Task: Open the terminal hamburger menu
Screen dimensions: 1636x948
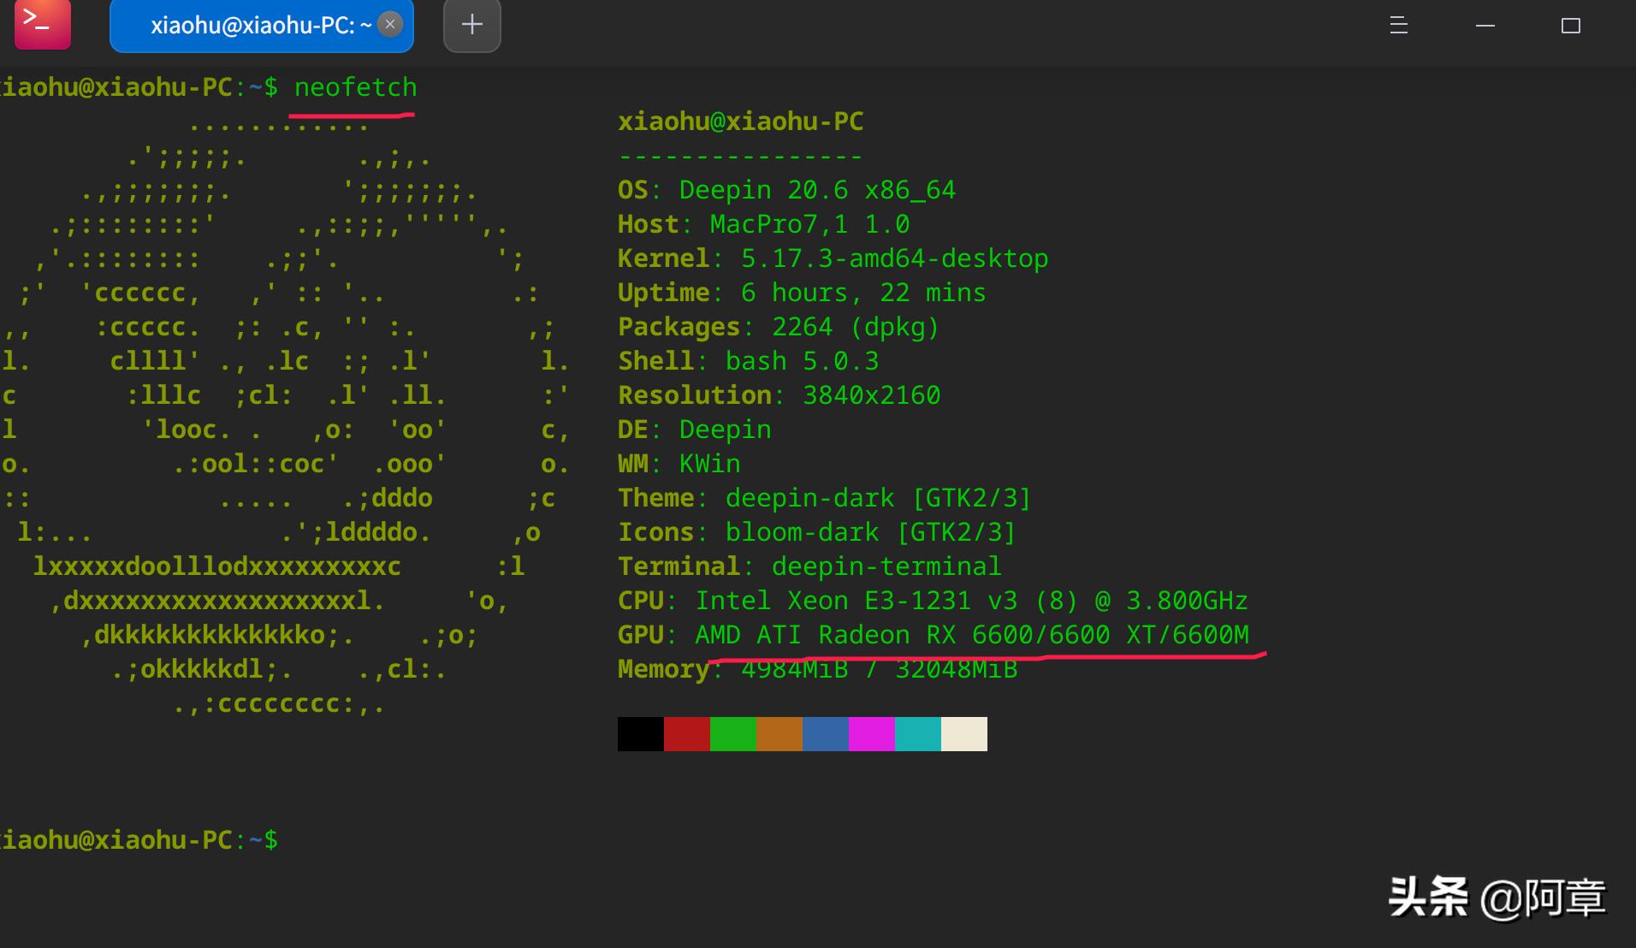Action: click(1398, 26)
